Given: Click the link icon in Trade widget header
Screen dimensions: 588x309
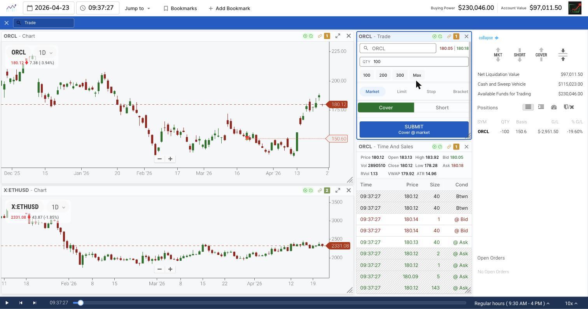Looking at the screenshot, I should point(449,37).
